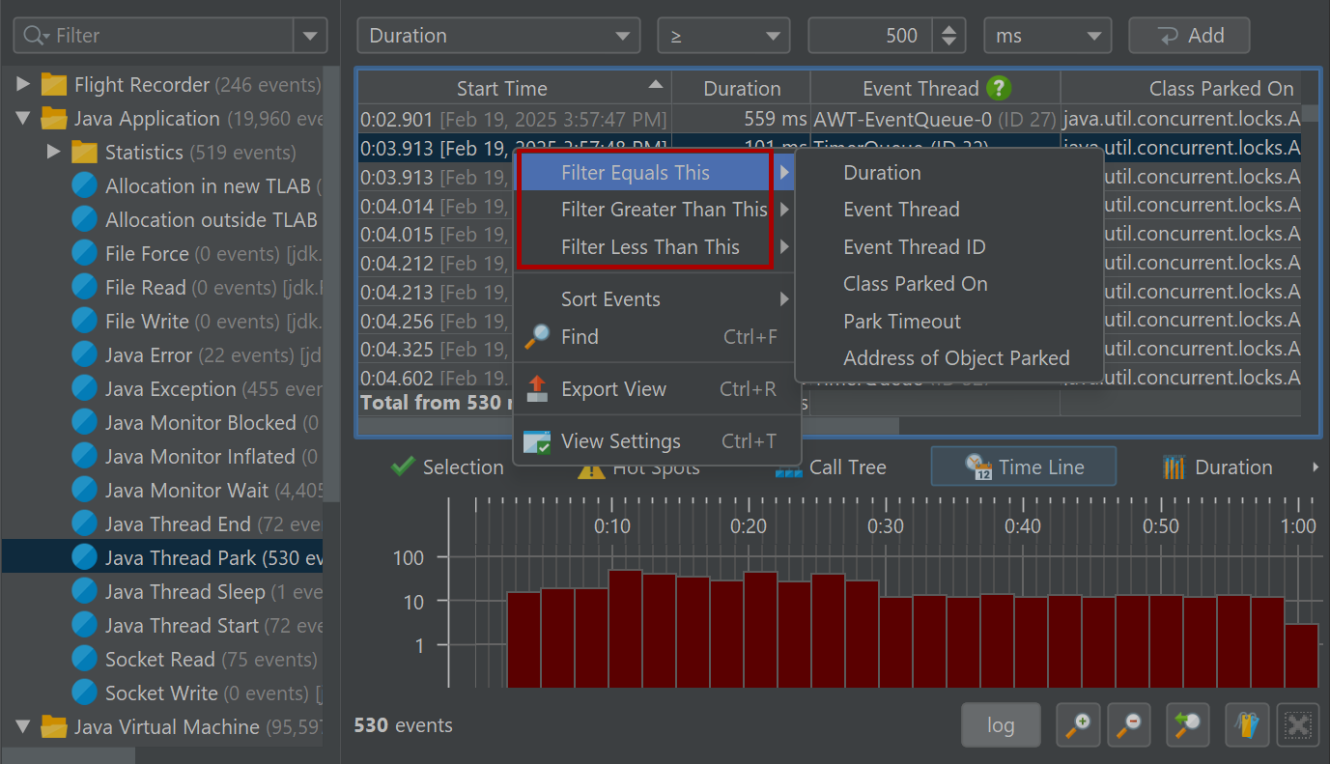Screen dimensions: 1330x764
Task: Click the Java Thread Start event icon
Action: (86, 626)
